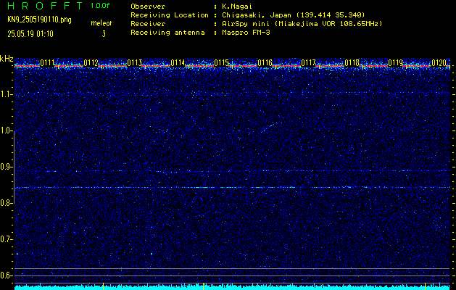Click the cyan noise level strip at the bottom
This screenshot has height=290, width=456.
coord(233,288)
